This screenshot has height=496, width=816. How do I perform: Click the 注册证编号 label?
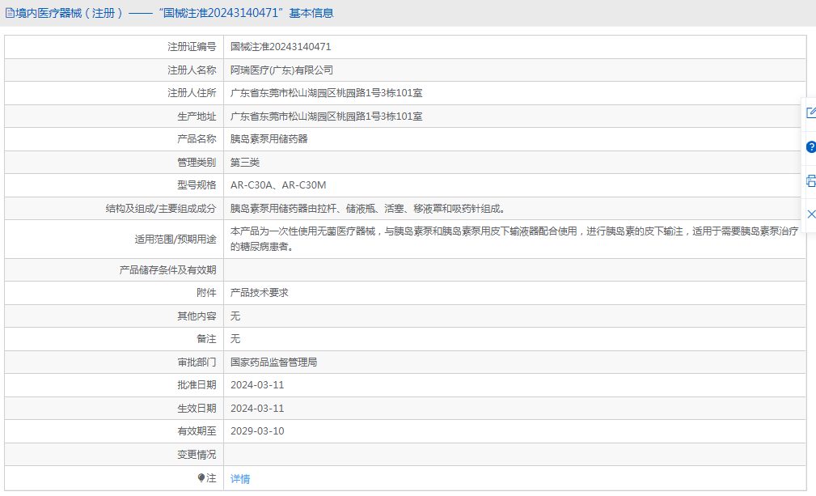(192, 47)
